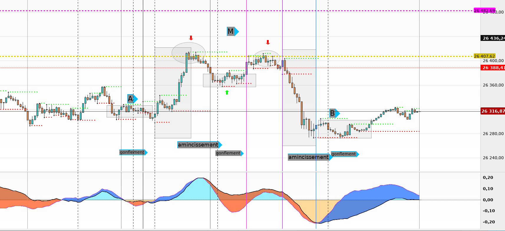
Task: Click the 0,00 indicator scale value
Action: tap(488, 200)
